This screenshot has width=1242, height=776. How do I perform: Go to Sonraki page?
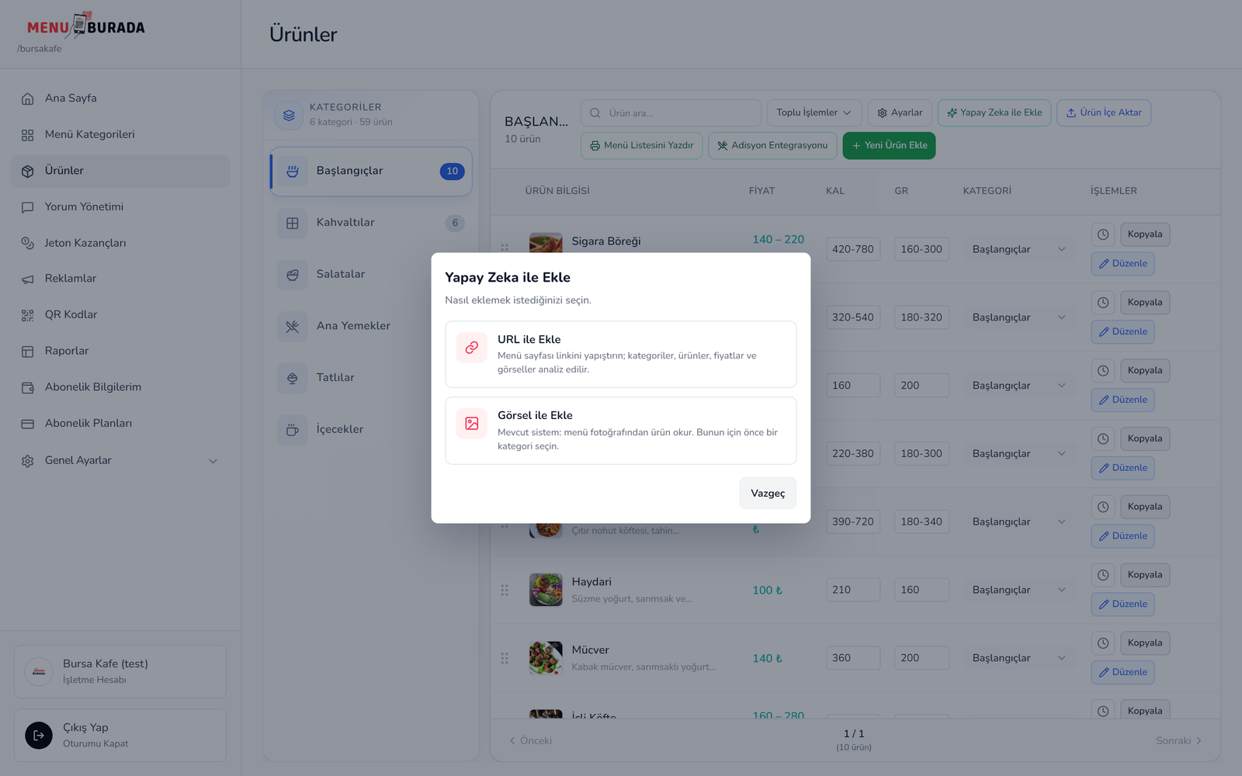coord(1178,741)
